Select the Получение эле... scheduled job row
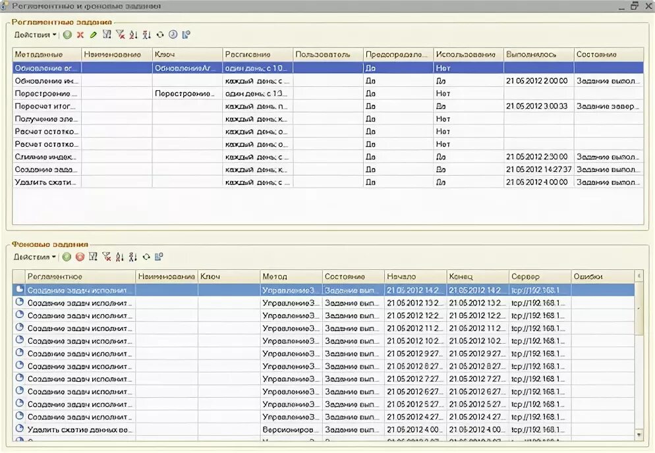Image resolution: width=655 pixels, height=453 pixels. (328, 119)
